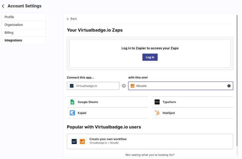Click 'Not seeing what you're looking for?' text
This screenshot has height=159, width=242.
(150, 155)
